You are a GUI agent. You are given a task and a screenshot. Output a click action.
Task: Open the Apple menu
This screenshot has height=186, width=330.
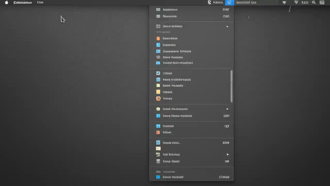6,2
